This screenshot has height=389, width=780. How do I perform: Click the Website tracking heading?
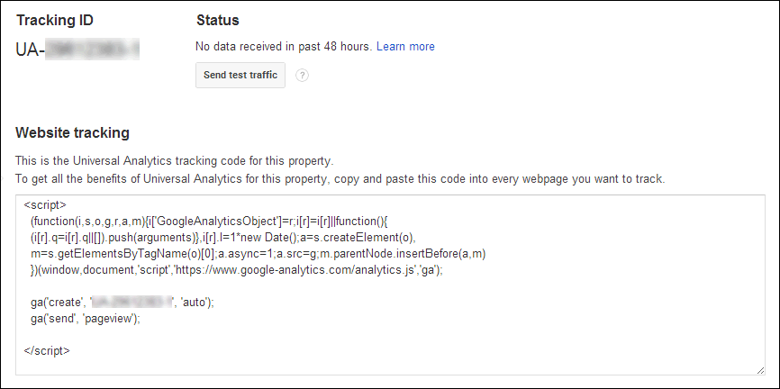73,132
